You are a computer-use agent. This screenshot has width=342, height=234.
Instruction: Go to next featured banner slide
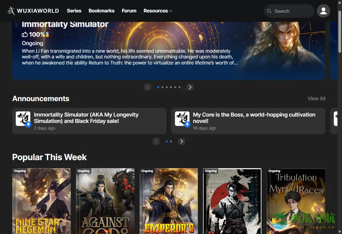pos(190,87)
